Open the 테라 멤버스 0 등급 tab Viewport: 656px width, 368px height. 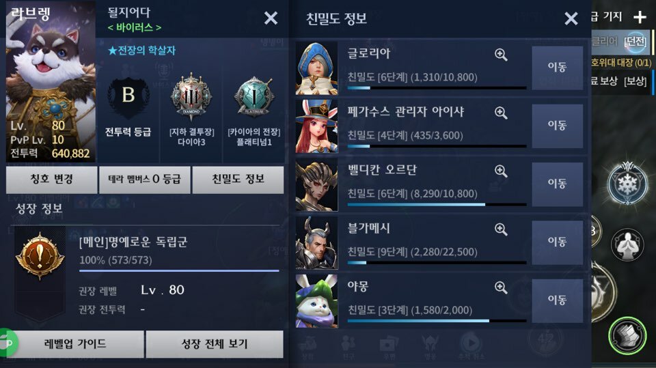(x=144, y=180)
